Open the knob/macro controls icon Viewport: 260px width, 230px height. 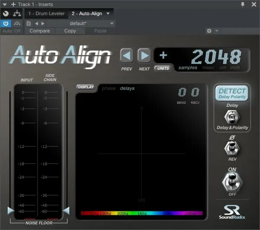(x=6, y=13)
